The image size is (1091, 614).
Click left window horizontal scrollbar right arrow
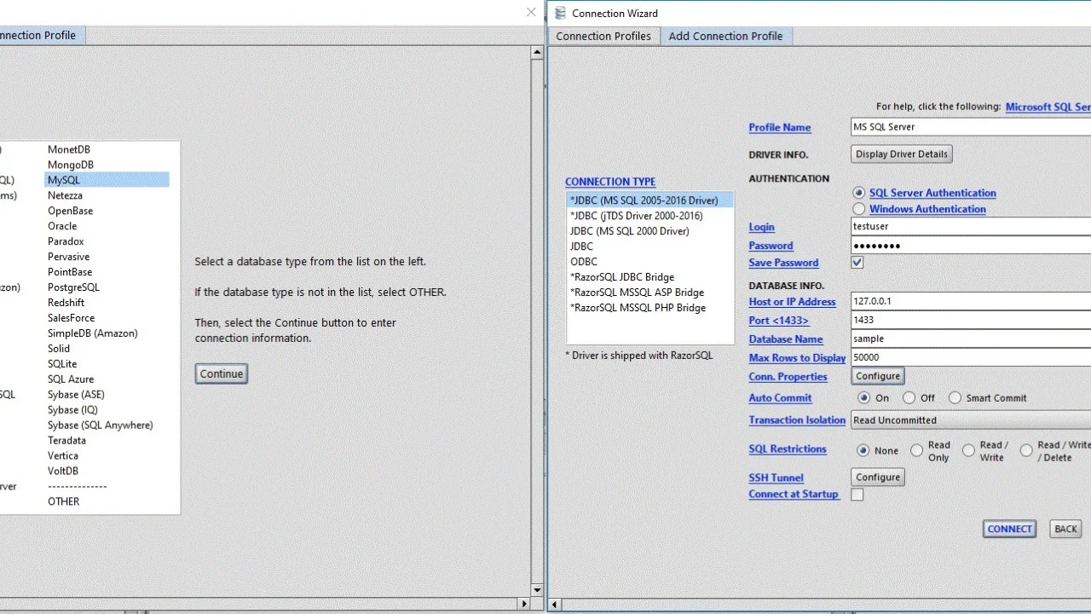pos(524,604)
